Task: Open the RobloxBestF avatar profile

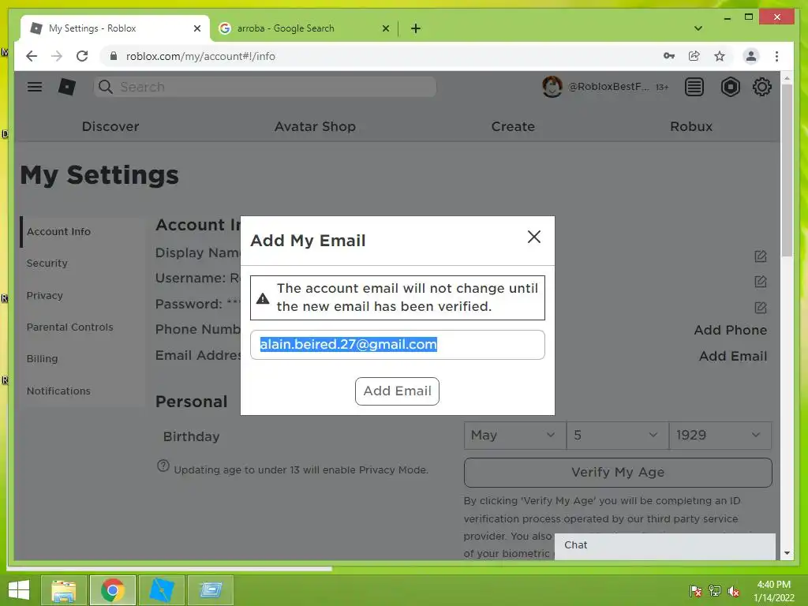Action: [552, 87]
